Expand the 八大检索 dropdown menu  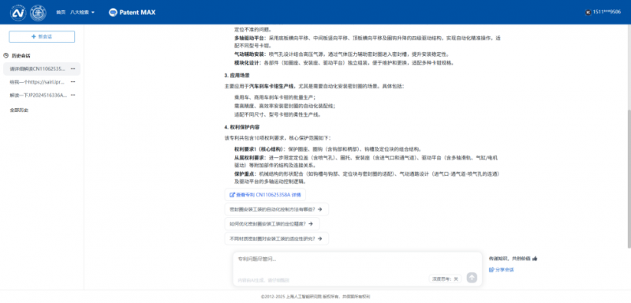(x=83, y=13)
